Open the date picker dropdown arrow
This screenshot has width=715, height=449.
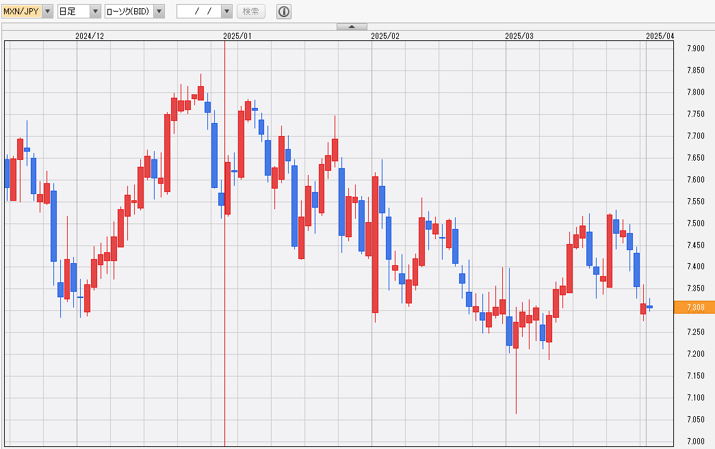(226, 12)
